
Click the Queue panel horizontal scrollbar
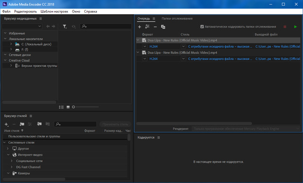point(194,123)
